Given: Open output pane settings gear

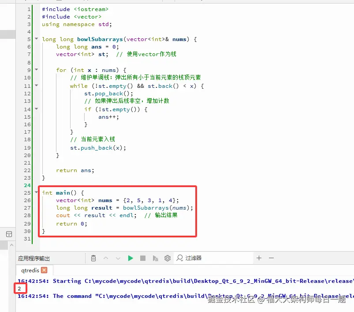Looking at the screenshot, I should pyautogui.click(x=167, y=258).
